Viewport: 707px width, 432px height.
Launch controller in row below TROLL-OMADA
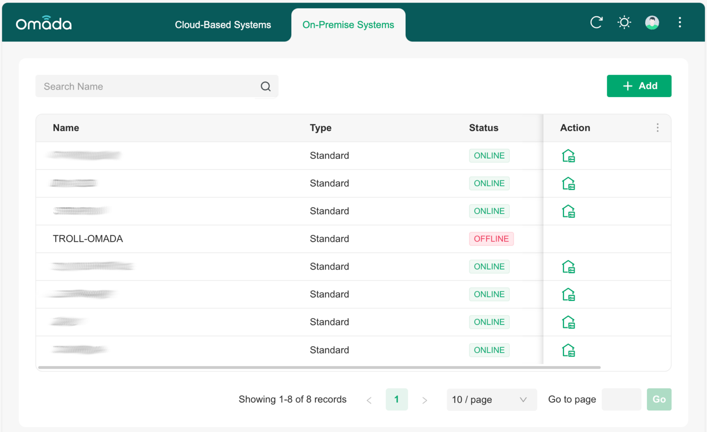pyautogui.click(x=568, y=267)
